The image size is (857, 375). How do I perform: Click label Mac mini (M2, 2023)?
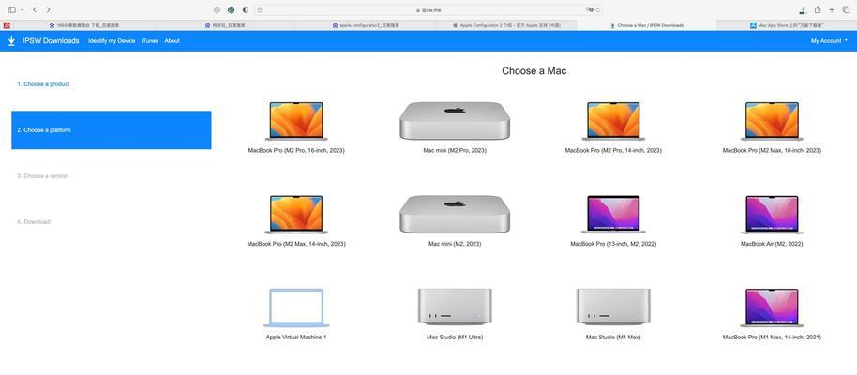pyautogui.click(x=455, y=244)
